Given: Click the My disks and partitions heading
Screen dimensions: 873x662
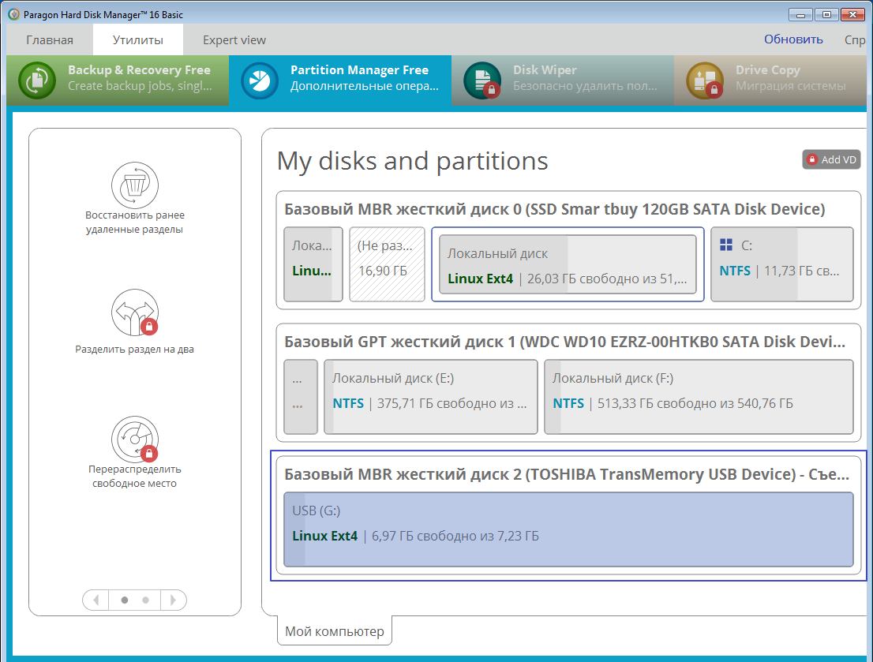Looking at the screenshot, I should point(413,162).
